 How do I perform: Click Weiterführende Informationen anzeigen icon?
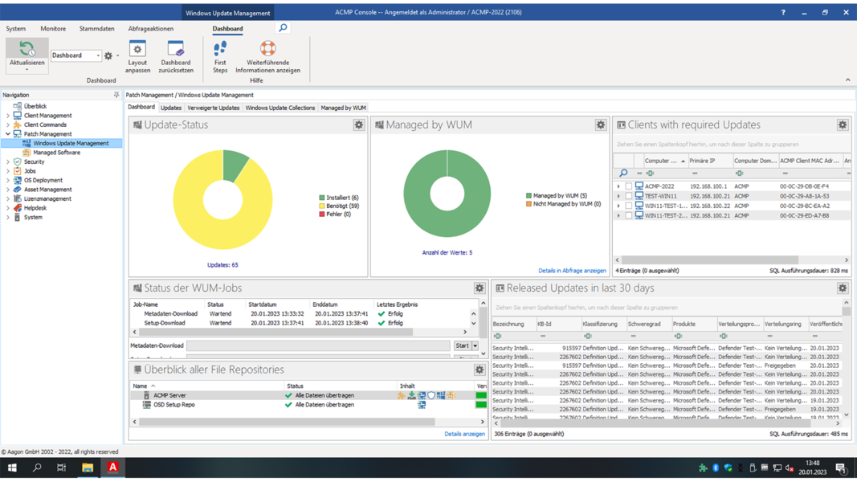tap(267, 50)
